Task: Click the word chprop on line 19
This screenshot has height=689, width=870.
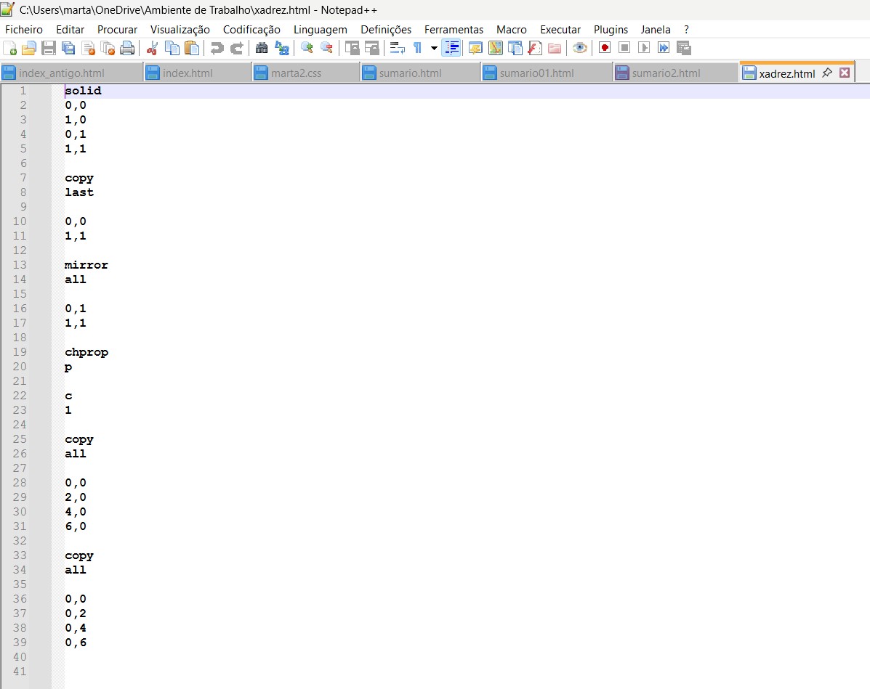Action: pos(86,353)
